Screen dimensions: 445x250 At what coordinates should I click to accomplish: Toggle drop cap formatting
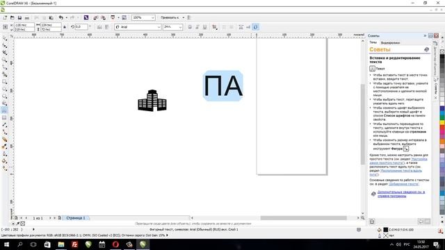coord(232,27)
